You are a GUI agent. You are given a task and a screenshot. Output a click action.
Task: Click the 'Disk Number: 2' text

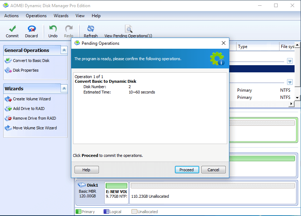[107, 87]
